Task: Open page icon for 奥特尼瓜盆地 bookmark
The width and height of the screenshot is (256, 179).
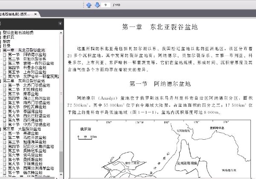Action: [5, 151]
